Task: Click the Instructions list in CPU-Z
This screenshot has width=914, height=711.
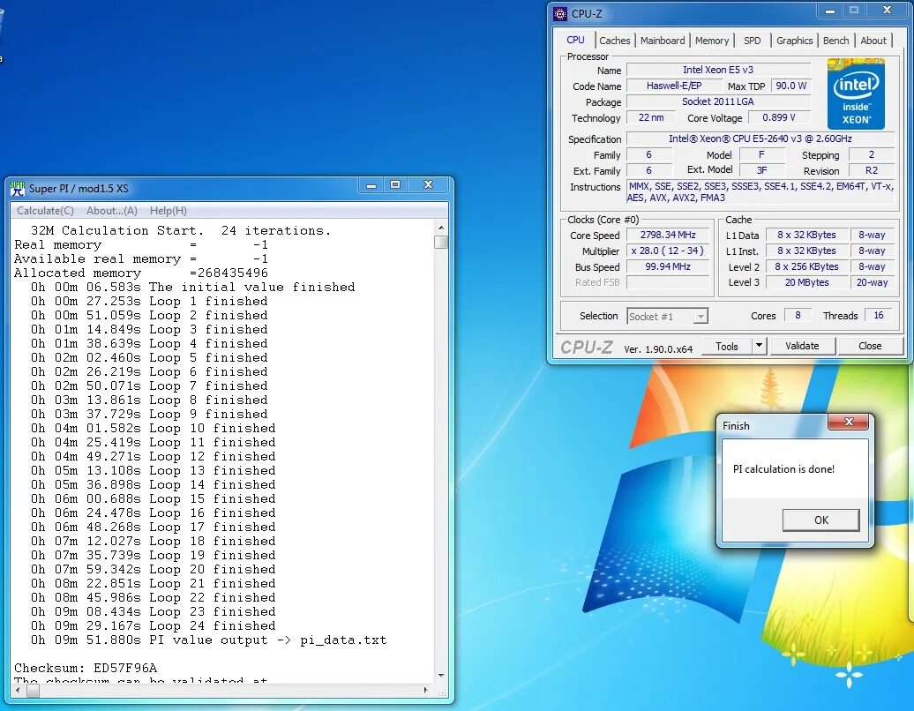Action: (x=760, y=191)
